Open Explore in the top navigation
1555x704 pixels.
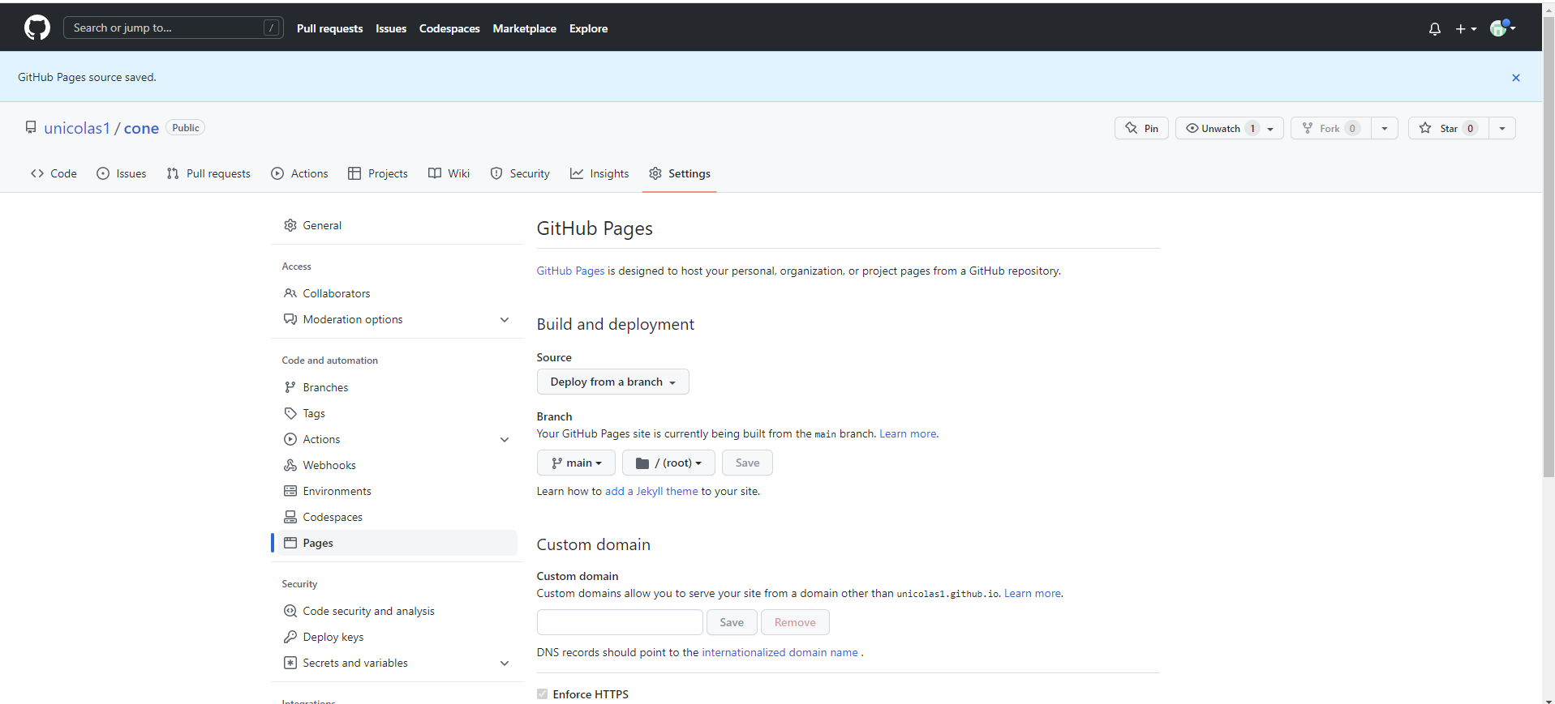tap(589, 28)
